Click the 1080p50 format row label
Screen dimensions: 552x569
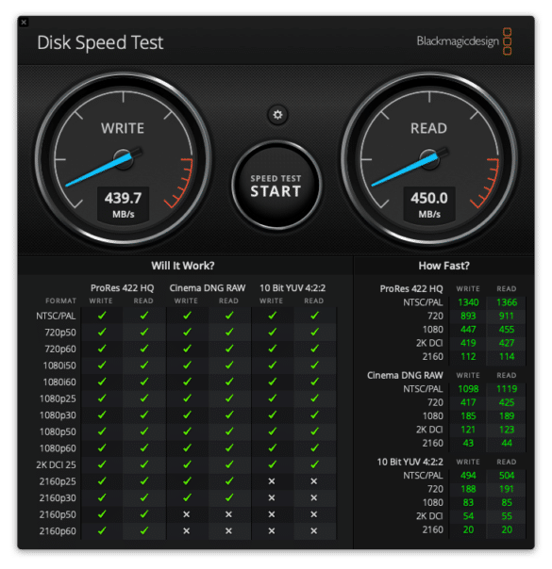coord(58,431)
